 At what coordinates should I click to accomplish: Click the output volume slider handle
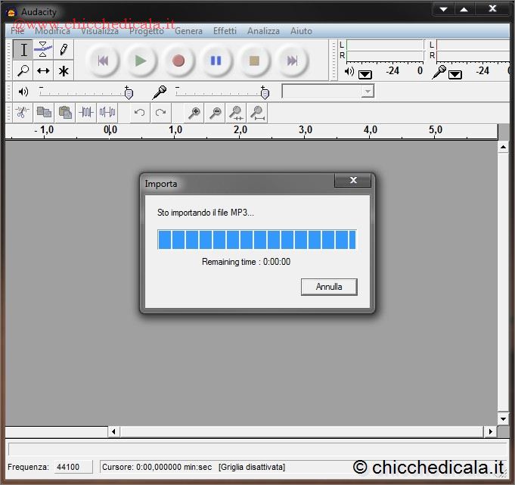coord(129,92)
